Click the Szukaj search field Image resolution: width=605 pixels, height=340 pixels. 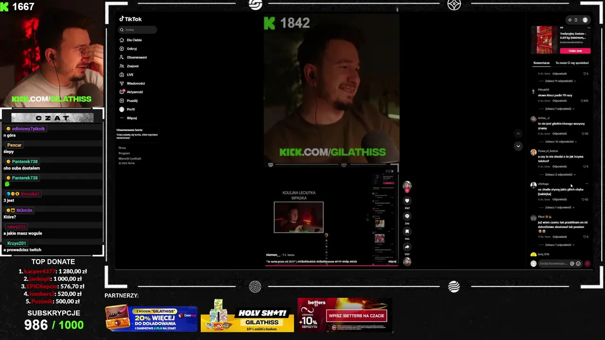pos(138,30)
